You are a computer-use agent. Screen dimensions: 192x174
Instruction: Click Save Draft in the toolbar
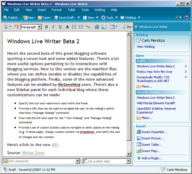point(64,18)
